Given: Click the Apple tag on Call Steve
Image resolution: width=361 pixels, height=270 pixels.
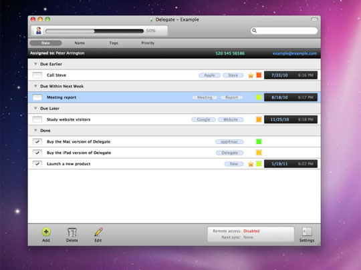Looking at the screenshot, I should click(x=209, y=75).
